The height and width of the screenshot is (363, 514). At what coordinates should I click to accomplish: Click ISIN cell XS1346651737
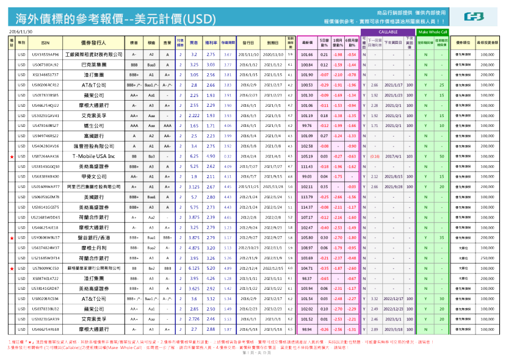pos(46,75)
